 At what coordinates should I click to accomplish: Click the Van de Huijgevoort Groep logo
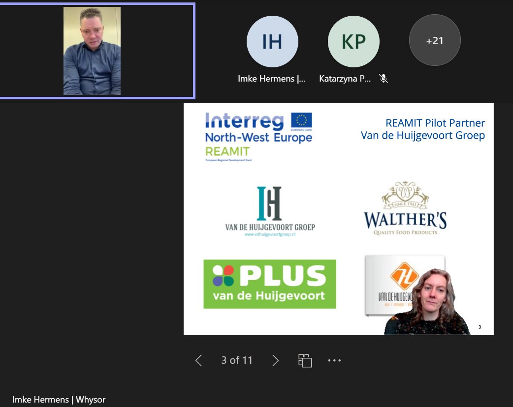point(270,211)
